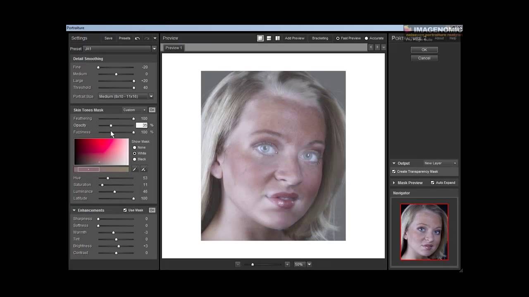Screen dimensions: 529x297
Task: Click the zoom out minus button
Action: [238, 264]
